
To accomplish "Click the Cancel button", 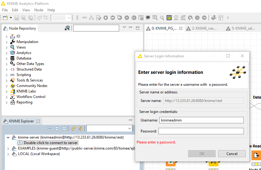I will pos(232,154).
